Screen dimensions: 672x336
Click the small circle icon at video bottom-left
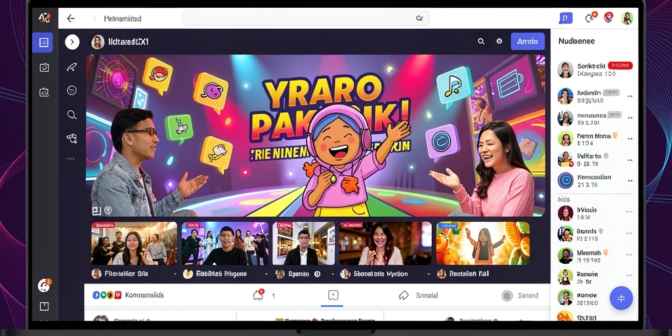tap(108, 211)
